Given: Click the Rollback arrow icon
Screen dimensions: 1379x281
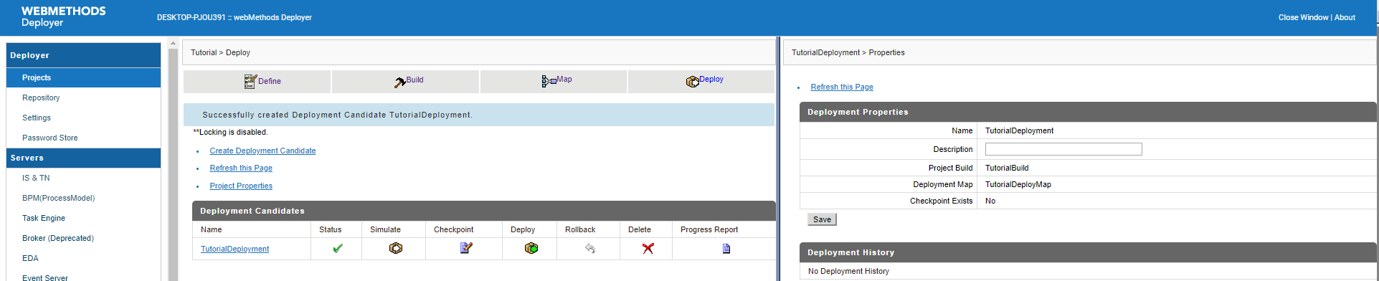Looking at the screenshot, I should (590, 248).
